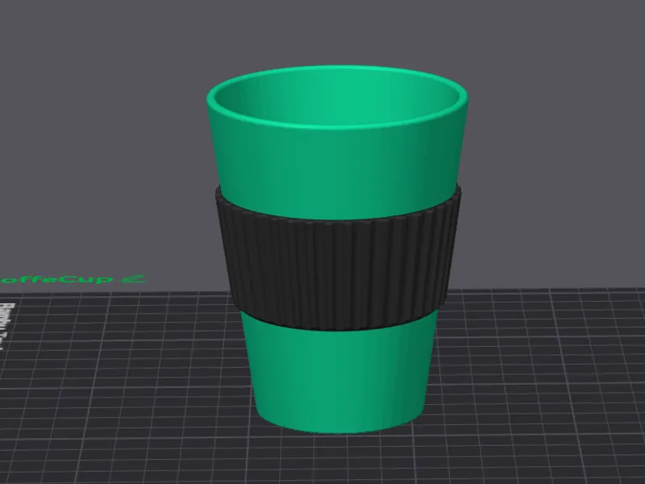Click the edit pencil icon beside plate name
645x484 pixels.
[x=134, y=278]
